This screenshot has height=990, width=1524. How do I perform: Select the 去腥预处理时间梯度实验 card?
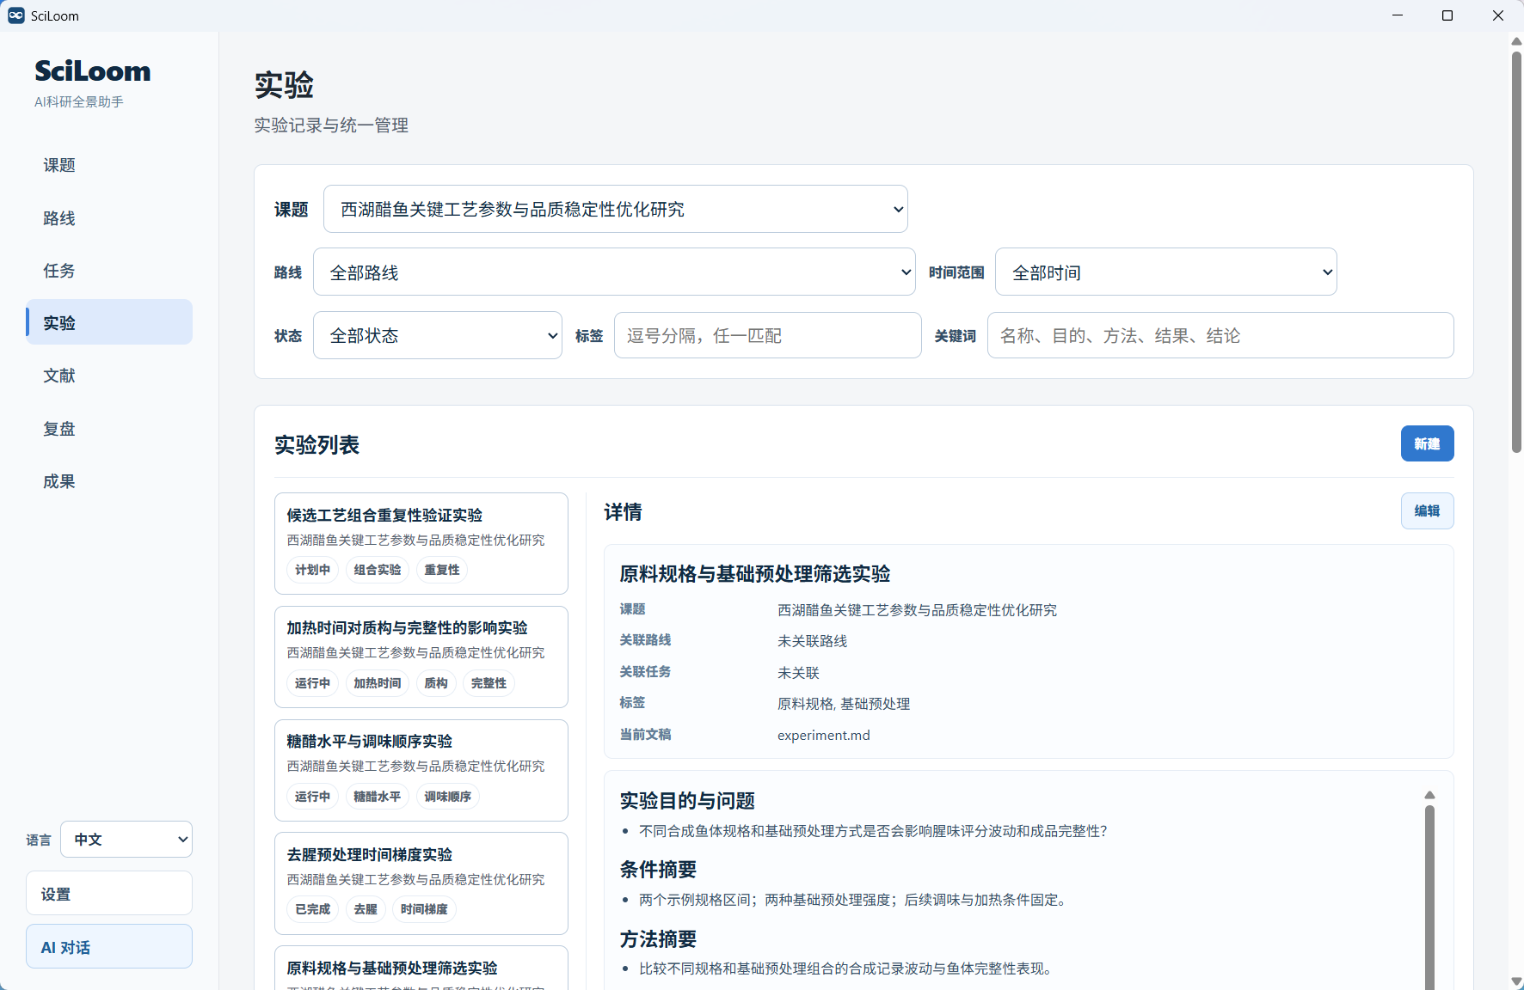(x=421, y=883)
